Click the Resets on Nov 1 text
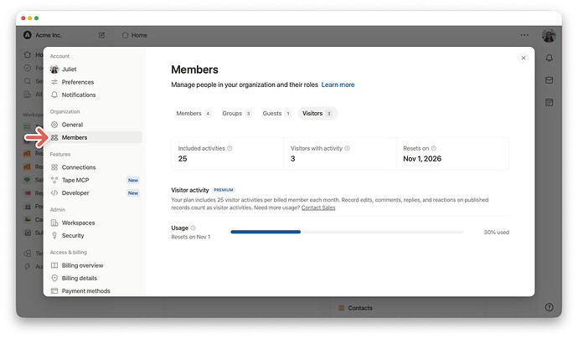This screenshot has width=578, height=338. [x=191, y=237]
